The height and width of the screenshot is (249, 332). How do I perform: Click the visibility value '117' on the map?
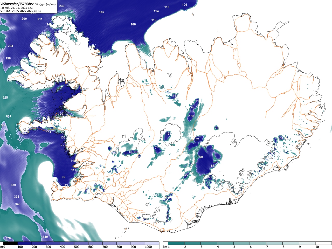74,170
